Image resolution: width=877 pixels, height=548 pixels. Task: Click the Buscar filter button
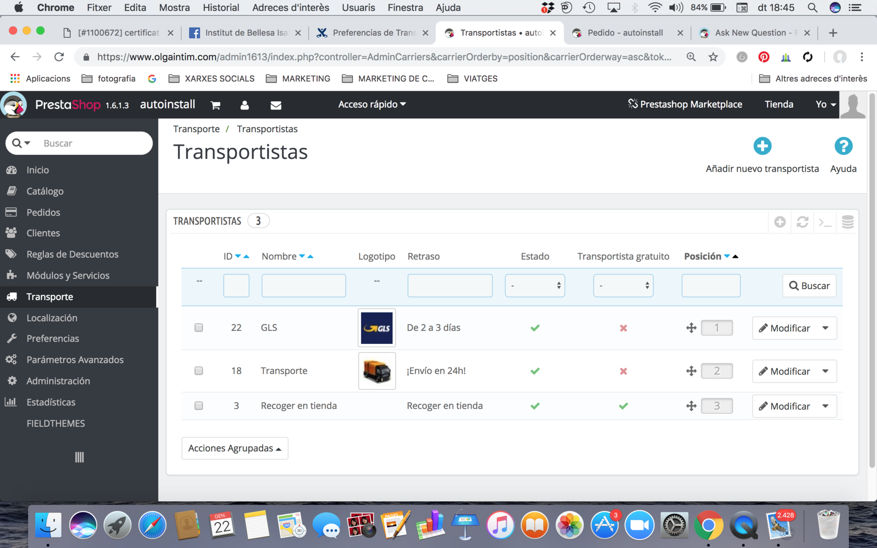[x=809, y=285]
